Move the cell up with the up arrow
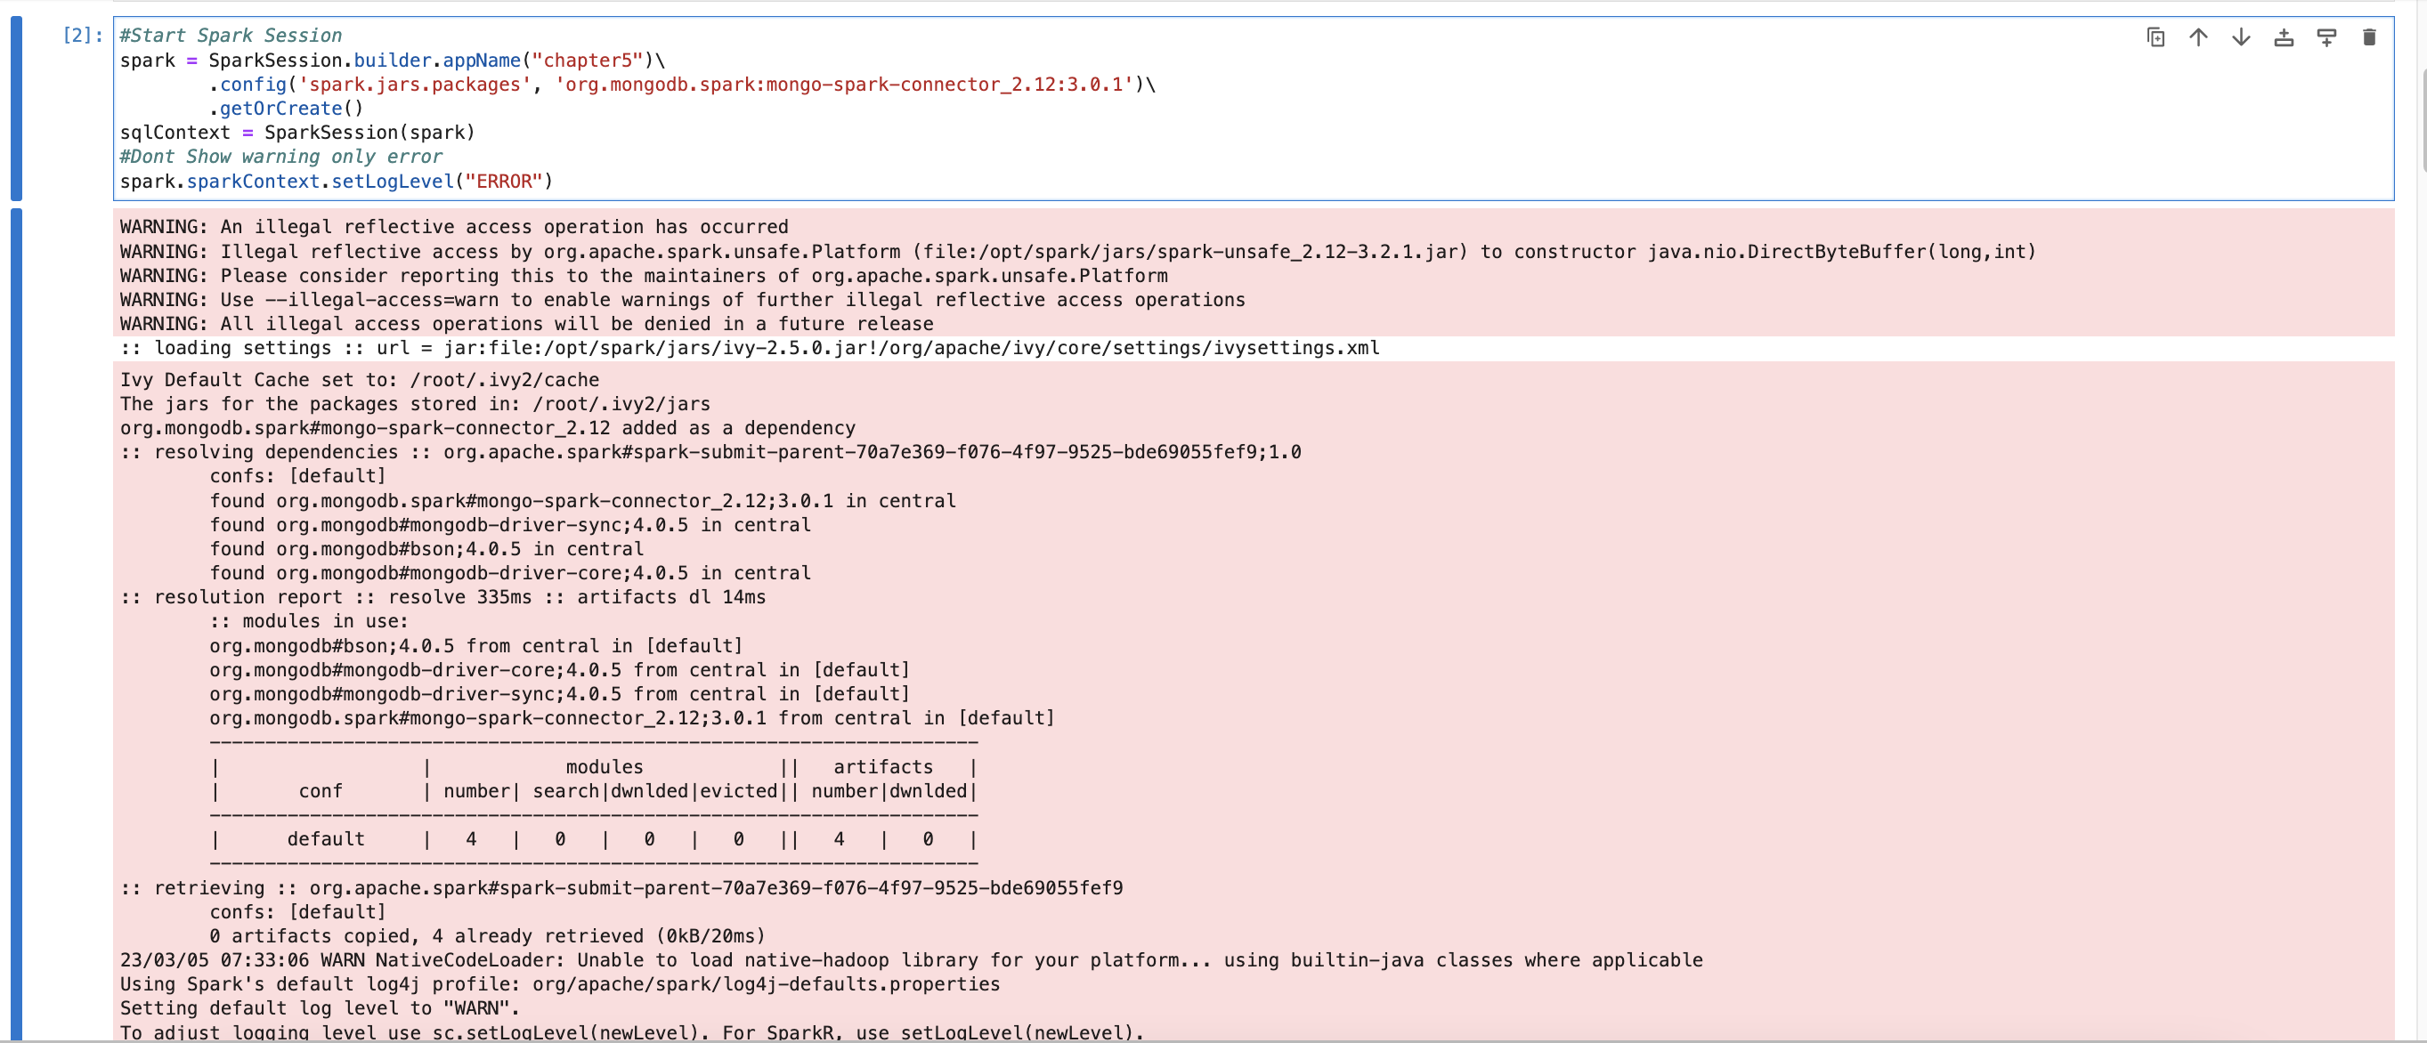 click(2197, 36)
